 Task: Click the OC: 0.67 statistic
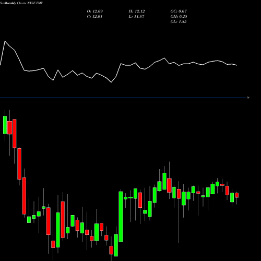(x=179, y=11)
